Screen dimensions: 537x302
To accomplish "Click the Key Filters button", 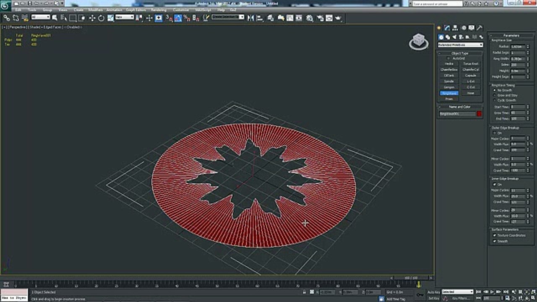I will pos(461,298).
